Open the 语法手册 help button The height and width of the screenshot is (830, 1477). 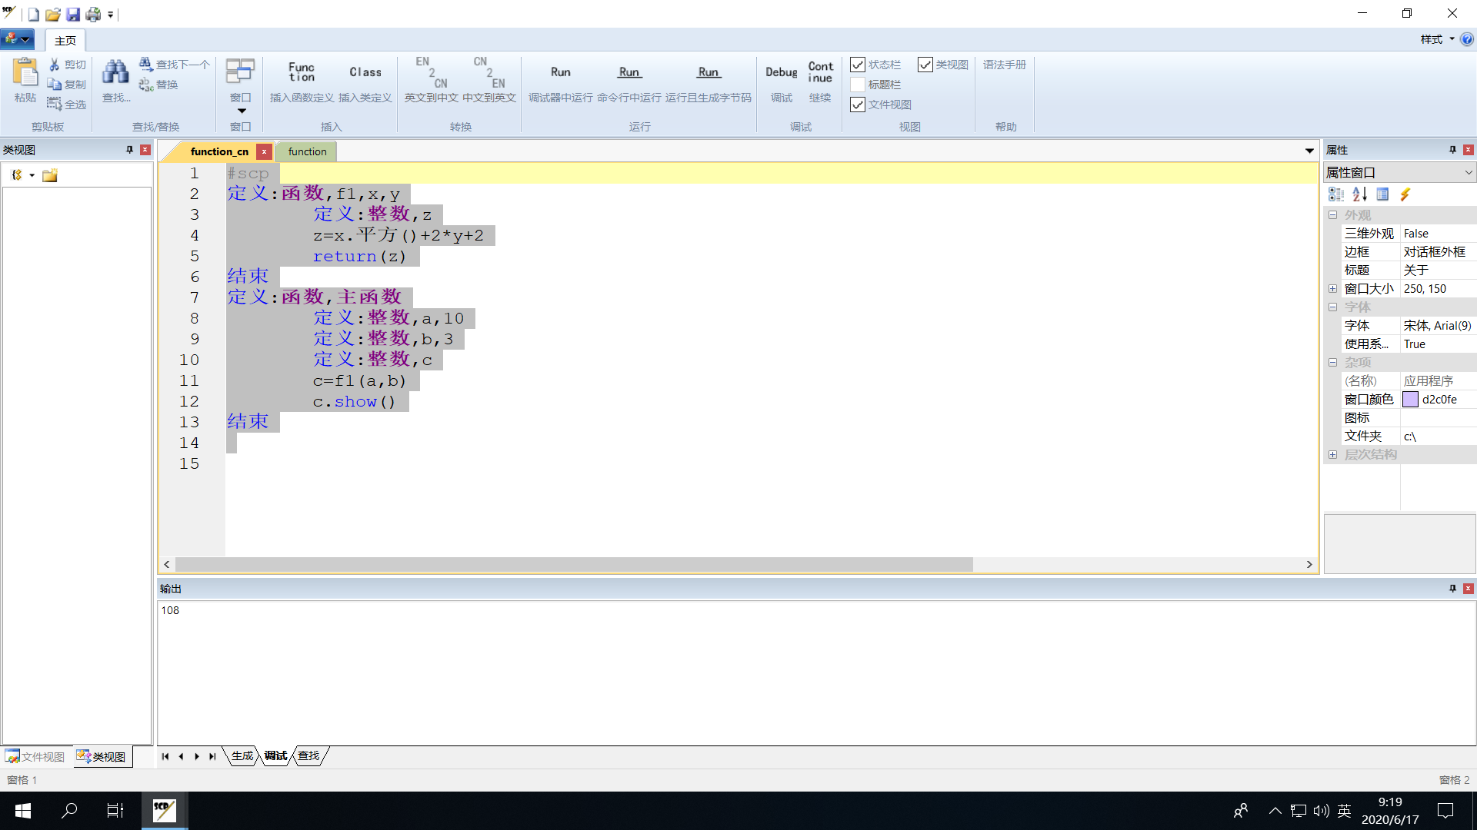[x=1004, y=65]
